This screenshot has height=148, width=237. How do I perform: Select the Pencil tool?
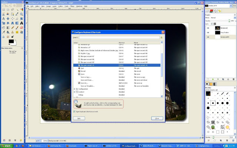pyautogui.click(x=12, y=28)
